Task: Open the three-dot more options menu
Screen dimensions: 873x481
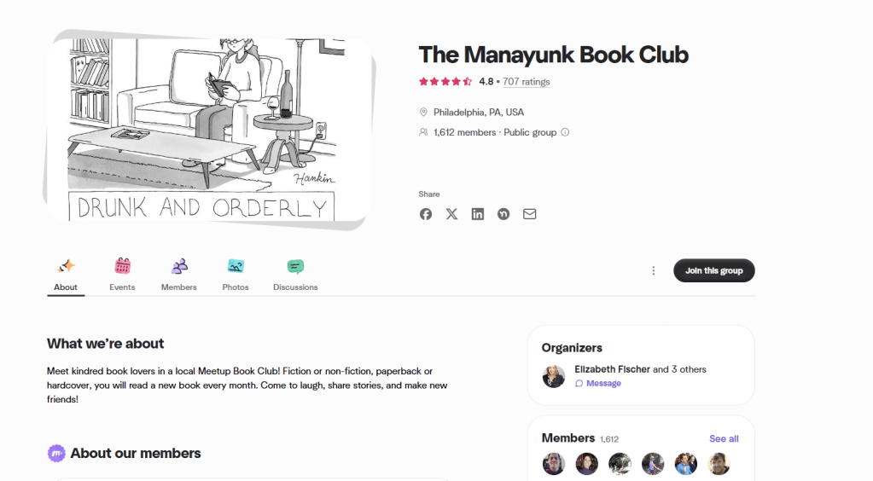Action: (653, 270)
